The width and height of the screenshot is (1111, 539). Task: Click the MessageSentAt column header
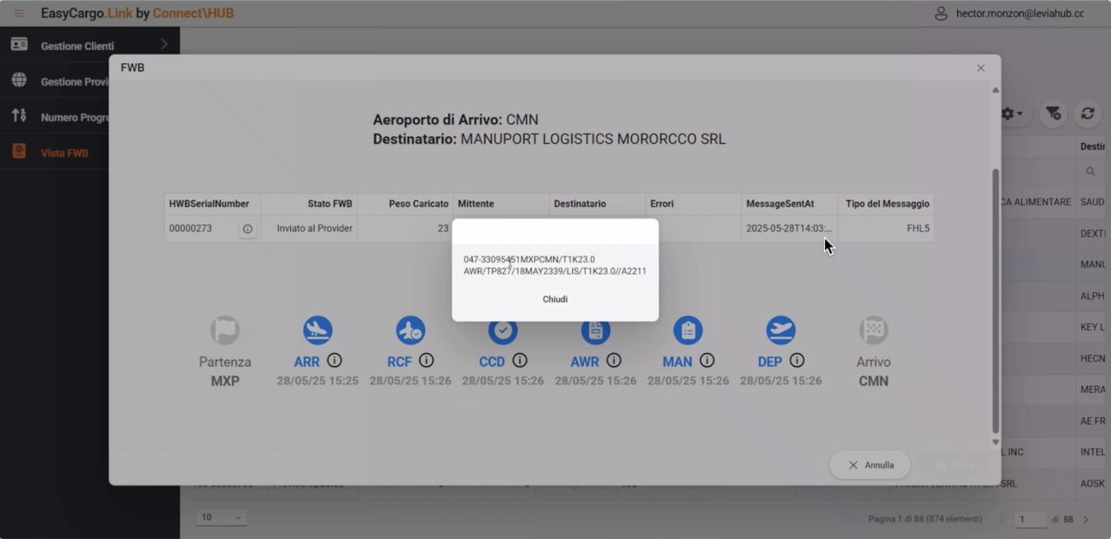coord(789,204)
